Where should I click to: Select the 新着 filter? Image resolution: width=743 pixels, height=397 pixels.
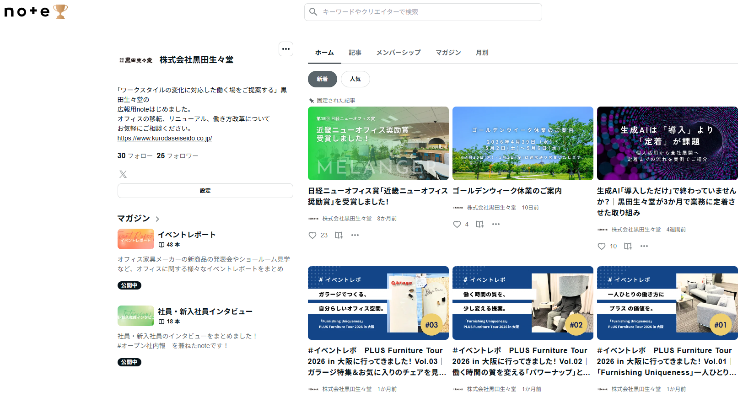click(x=323, y=79)
